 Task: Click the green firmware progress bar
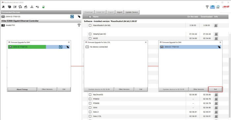(x=27, y=47)
